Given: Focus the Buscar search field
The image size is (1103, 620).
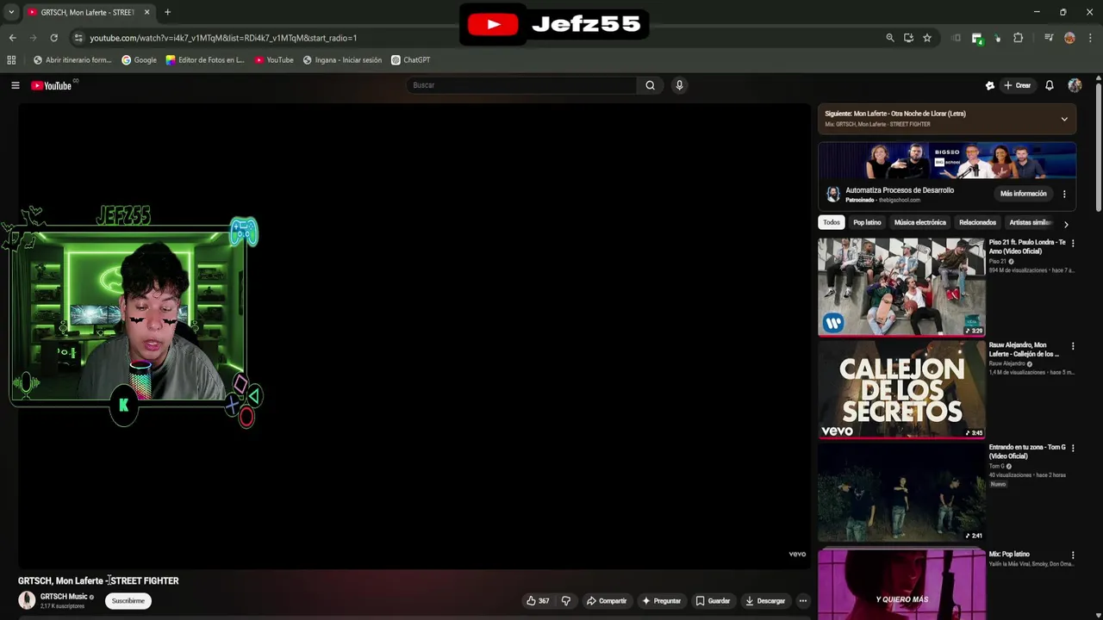Looking at the screenshot, I should tap(521, 85).
